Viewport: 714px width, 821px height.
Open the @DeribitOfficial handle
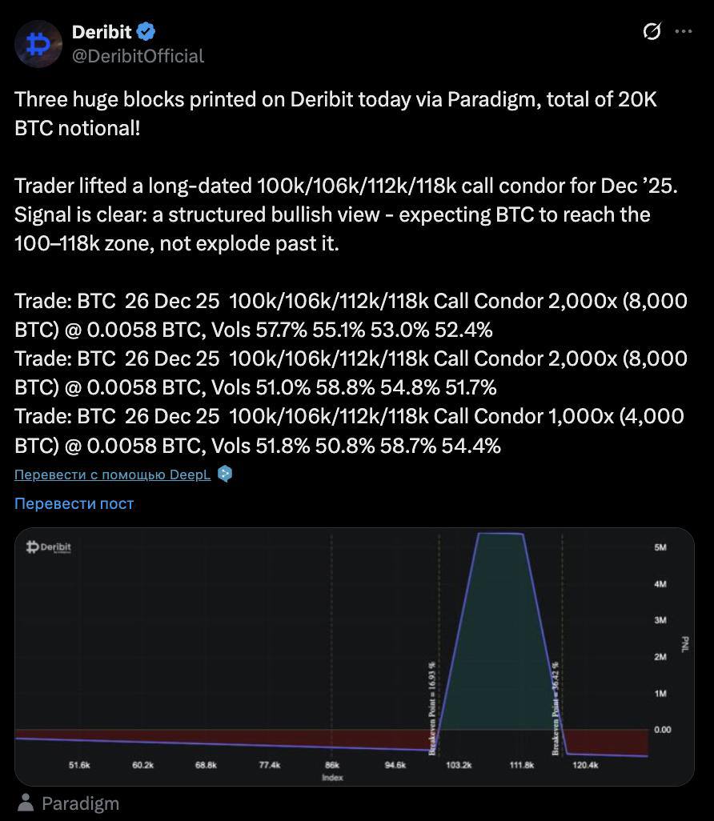pyautogui.click(x=138, y=56)
